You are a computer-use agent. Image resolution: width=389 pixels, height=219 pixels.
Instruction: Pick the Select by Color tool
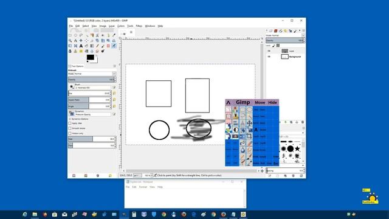pyautogui.click(x=92, y=35)
